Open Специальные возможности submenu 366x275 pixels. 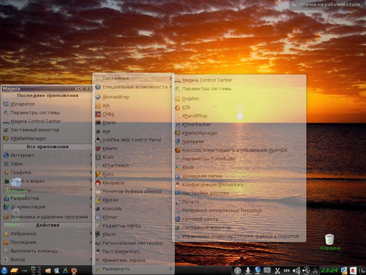[134, 87]
